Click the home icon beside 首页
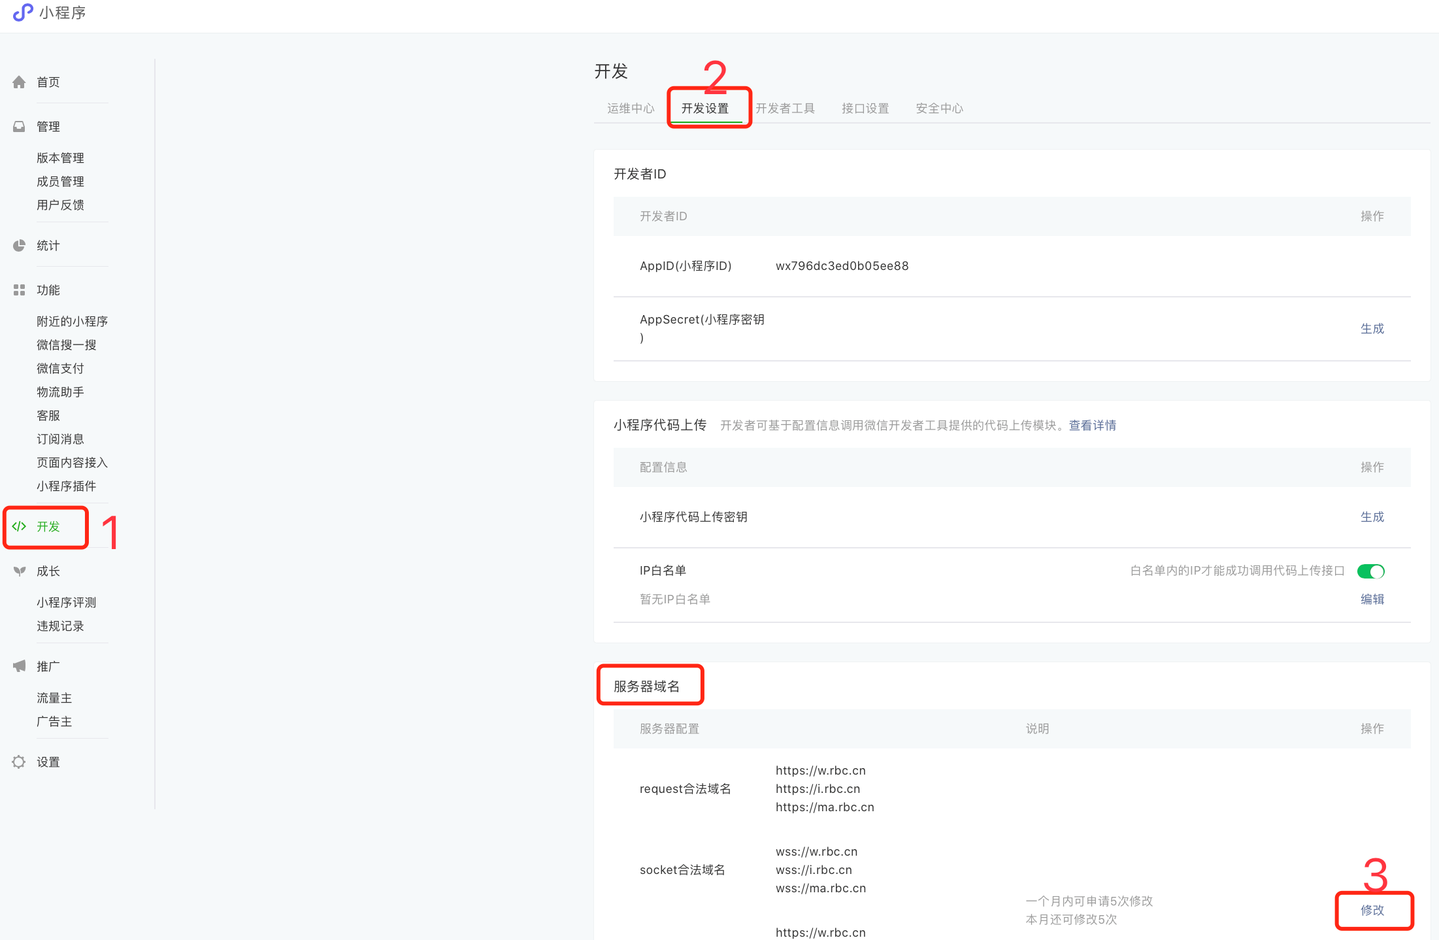The height and width of the screenshot is (940, 1439). [19, 82]
